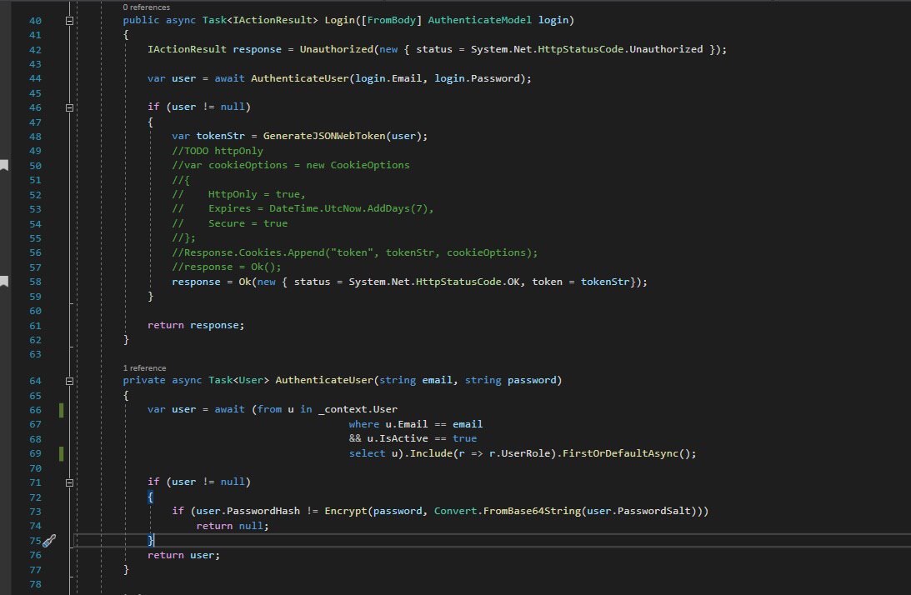The height and width of the screenshot is (595, 911).
Task: Click 'return null;' on line 74
Action: 233,526
